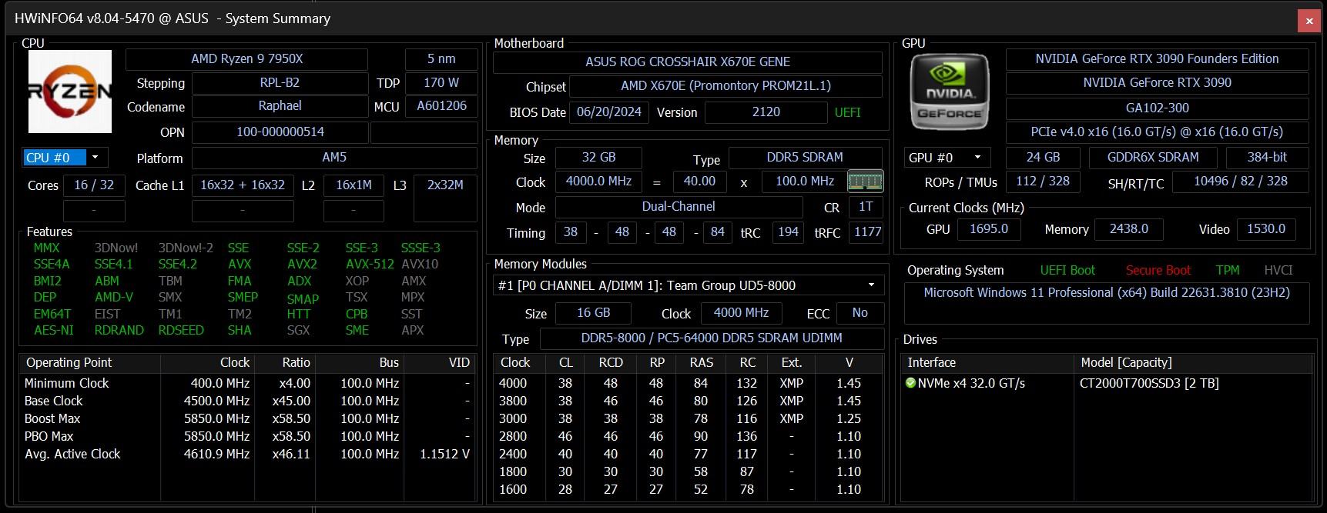Click the AES-NI feature label
1327x513 pixels.
(x=54, y=330)
